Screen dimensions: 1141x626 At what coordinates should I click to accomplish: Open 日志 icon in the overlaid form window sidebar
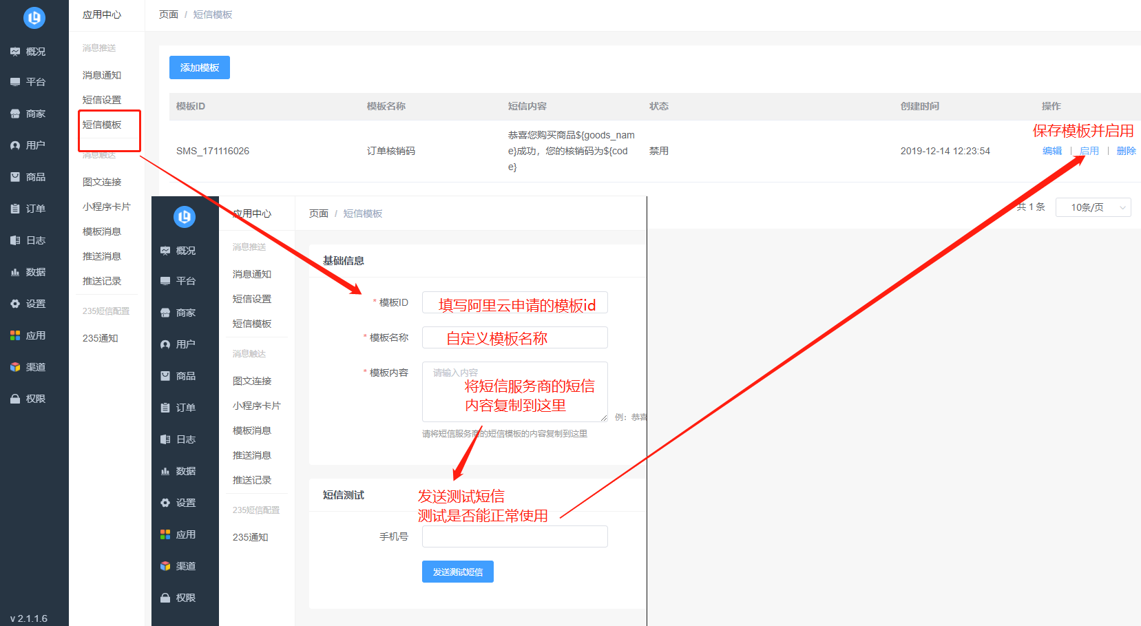coord(165,439)
